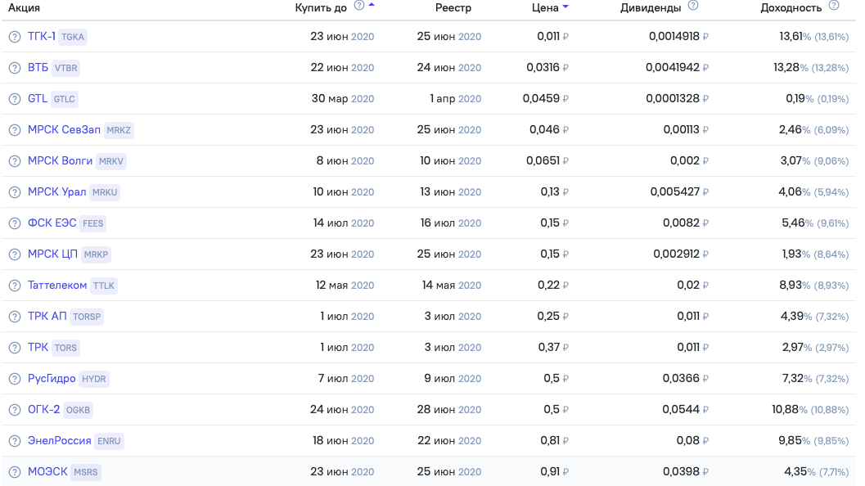Open the ФСК ЕЭС stock link
Image resolution: width=865 pixels, height=486 pixels.
tap(52, 223)
